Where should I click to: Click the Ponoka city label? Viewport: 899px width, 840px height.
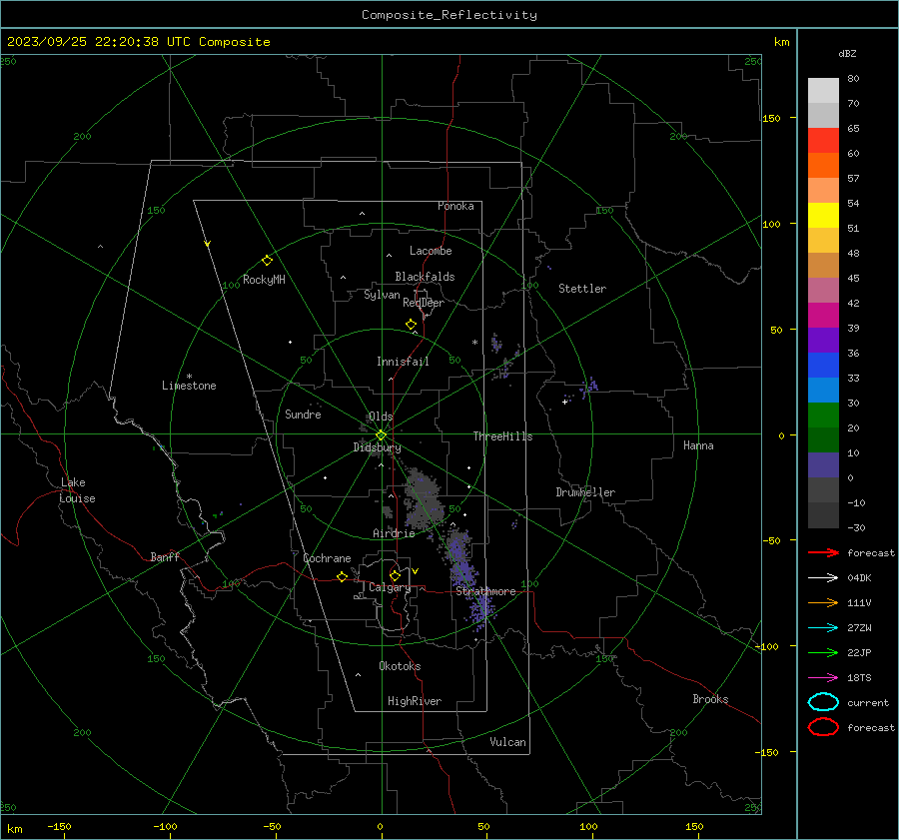click(x=455, y=206)
